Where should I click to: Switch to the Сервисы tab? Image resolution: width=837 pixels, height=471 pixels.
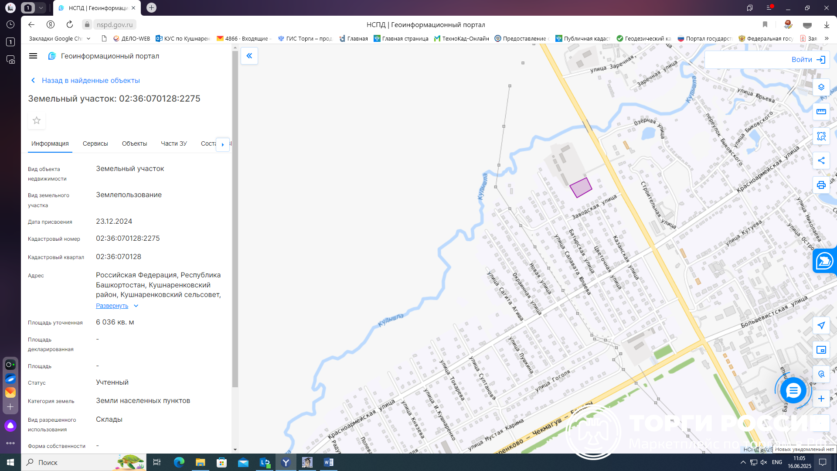[x=95, y=143]
